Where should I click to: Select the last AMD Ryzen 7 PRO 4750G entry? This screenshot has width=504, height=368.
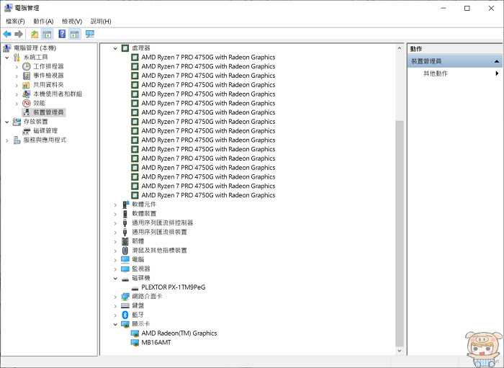[x=208, y=195]
